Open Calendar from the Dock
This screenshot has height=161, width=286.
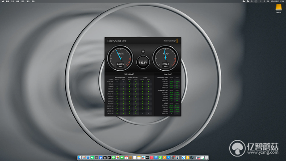click(126, 157)
